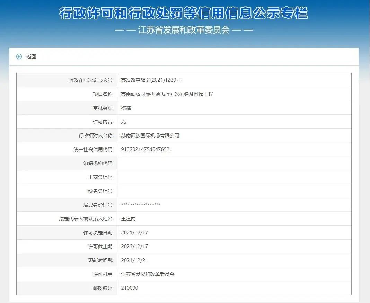The height and width of the screenshot is (303, 370).
Task: Click the circular back arrow icon
Action: [19, 57]
